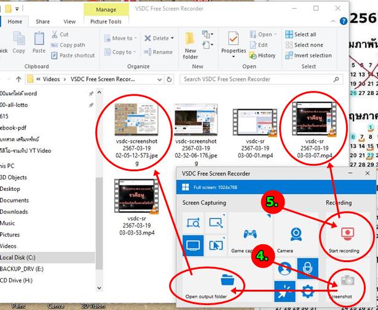Viewport: 378px width, 310px height.
Task: Expand Properties dropdown arrow
Action: point(234,57)
